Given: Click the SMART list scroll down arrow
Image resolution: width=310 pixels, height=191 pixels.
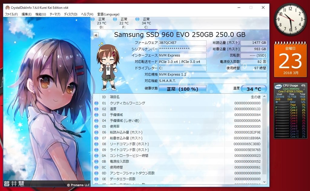Looking at the screenshot, I should click(x=264, y=182).
